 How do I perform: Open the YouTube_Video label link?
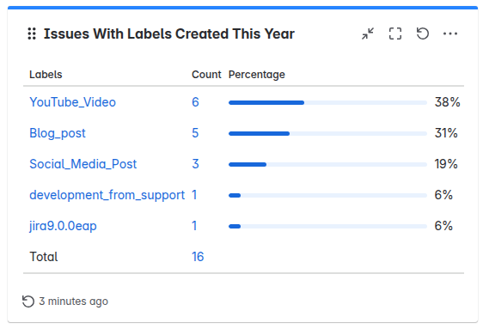coord(72,102)
